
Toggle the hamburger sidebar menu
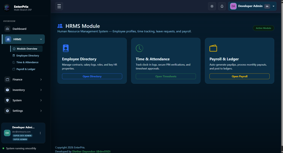pyautogui.click(x=59, y=6)
